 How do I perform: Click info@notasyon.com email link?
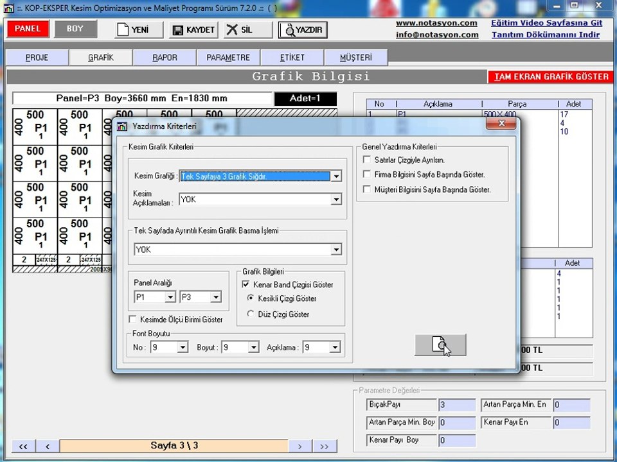click(x=437, y=35)
